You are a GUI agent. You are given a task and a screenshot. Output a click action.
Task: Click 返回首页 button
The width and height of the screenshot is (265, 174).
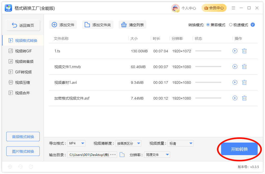[23, 25]
